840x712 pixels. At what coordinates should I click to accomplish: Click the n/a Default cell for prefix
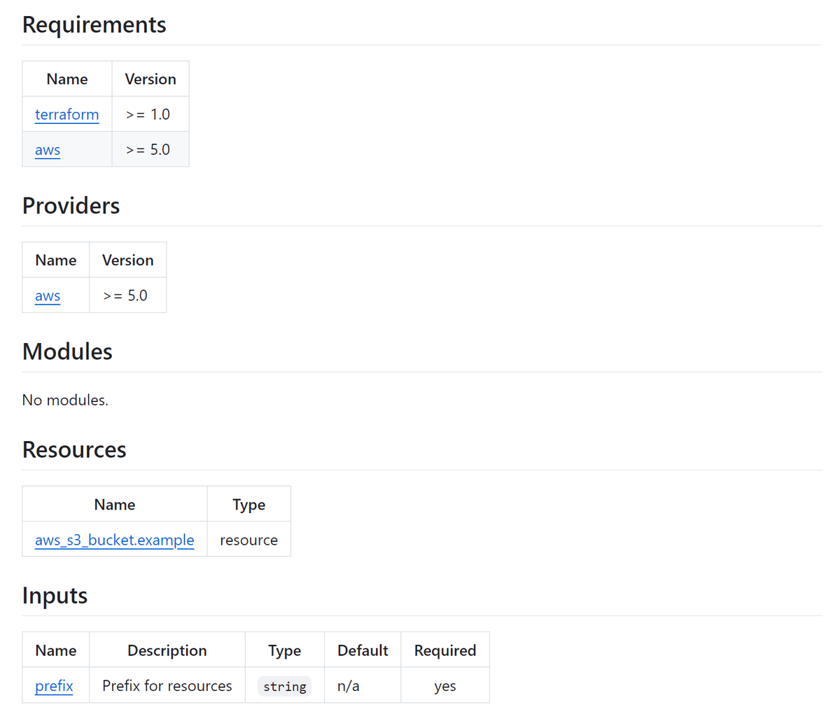point(348,686)
